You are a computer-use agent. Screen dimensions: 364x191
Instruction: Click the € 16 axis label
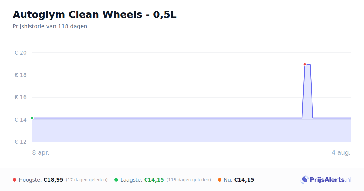tap(21, 97)
